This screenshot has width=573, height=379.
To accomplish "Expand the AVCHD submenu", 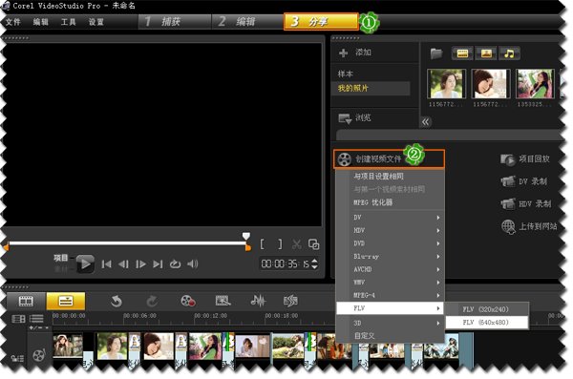I will [x=390, y=269].
